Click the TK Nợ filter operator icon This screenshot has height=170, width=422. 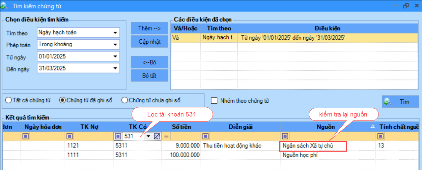click(x=70, y=136)
